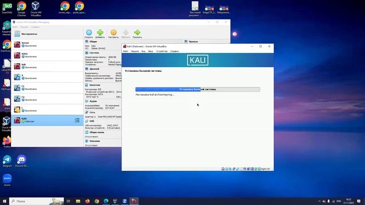The image size is (365, 205).
Task: Select the Astra virtual machine
Action: tap(47, 55)
